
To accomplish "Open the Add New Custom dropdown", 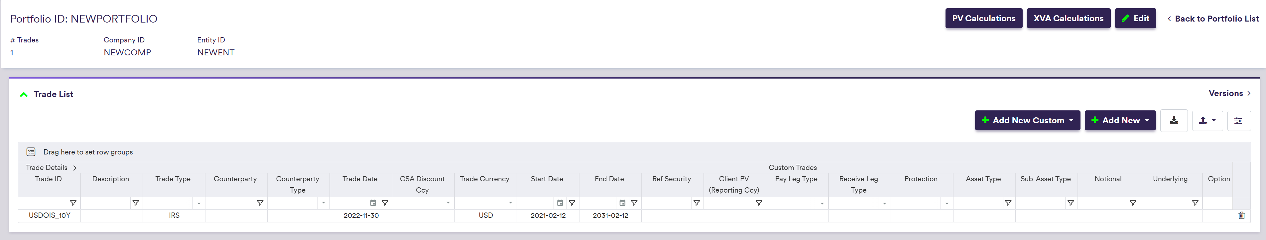I will (x=1027, y=120).
